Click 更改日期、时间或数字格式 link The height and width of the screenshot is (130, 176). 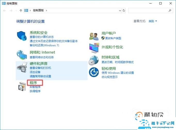point(117,62)
